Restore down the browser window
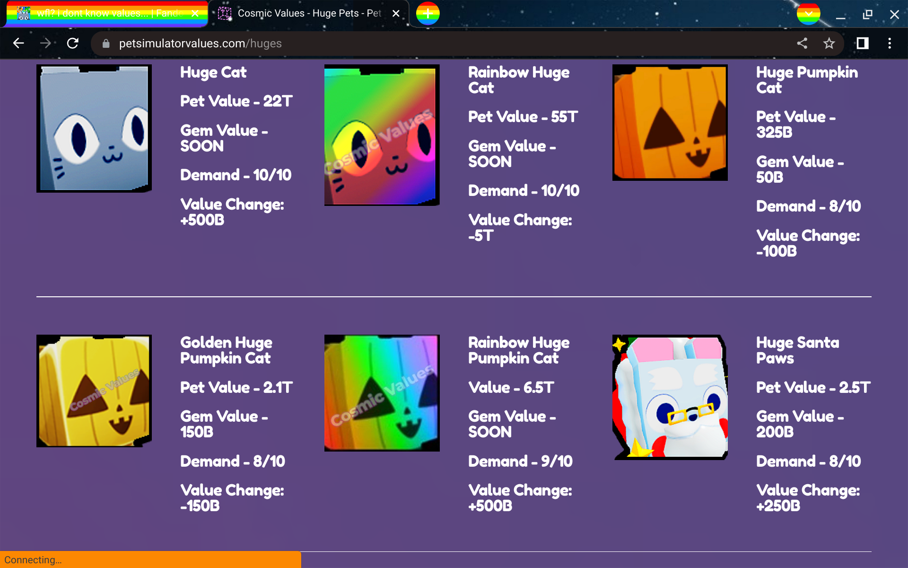 tap(867, 14)
